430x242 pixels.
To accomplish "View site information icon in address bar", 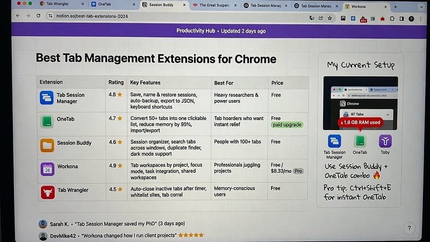I will 50,16.
